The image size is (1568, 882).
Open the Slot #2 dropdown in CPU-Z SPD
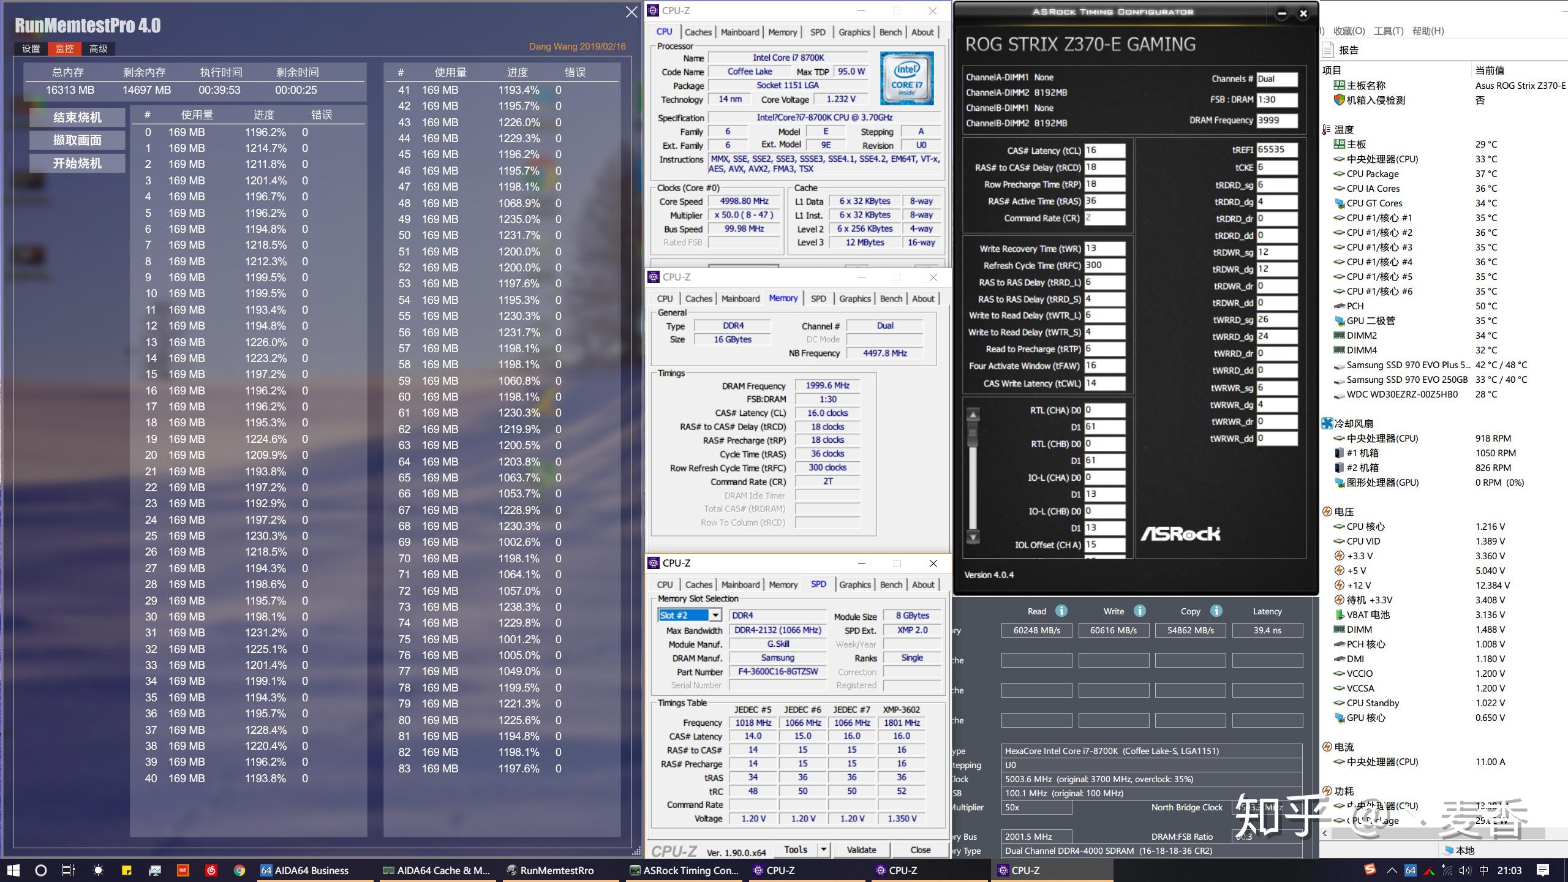[715, 615]
